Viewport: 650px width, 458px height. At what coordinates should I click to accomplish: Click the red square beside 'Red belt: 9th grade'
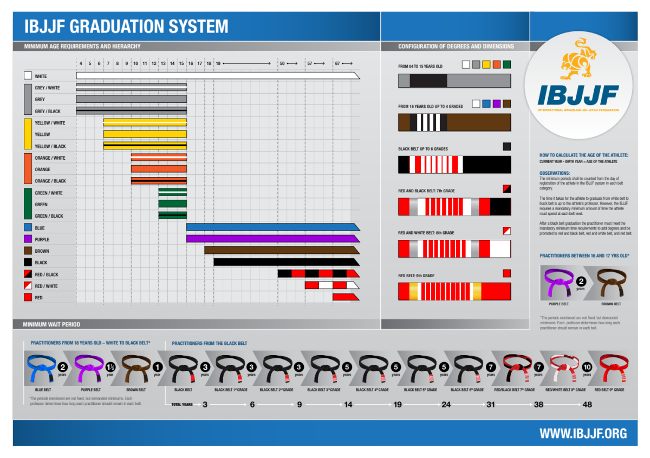click(x=506, y=273)
